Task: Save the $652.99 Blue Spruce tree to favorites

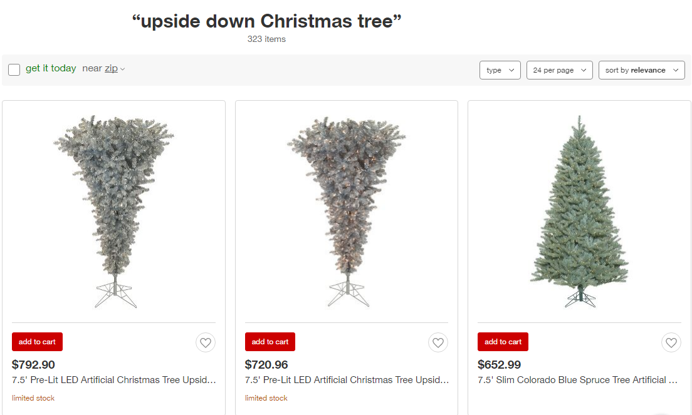Action: (x=671, y=342)
